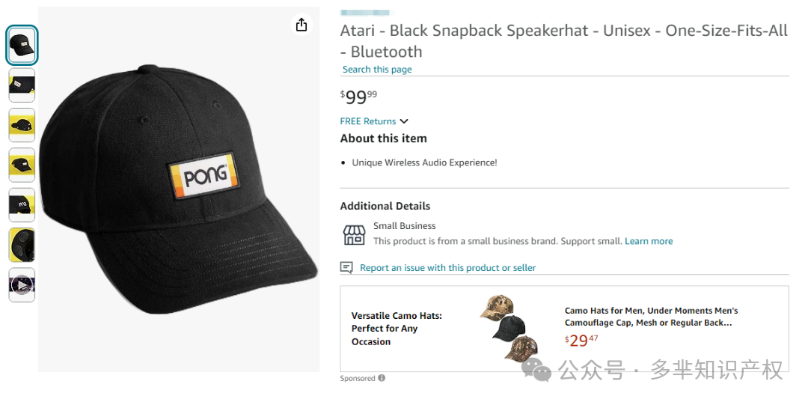Click the main black PONG hat image
Screen dimensions: 808x402
[179, 189]
